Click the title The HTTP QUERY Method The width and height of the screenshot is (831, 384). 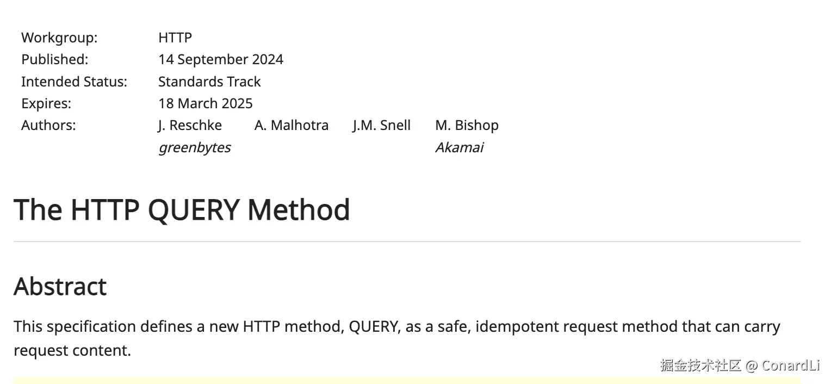tap(182, 209)
